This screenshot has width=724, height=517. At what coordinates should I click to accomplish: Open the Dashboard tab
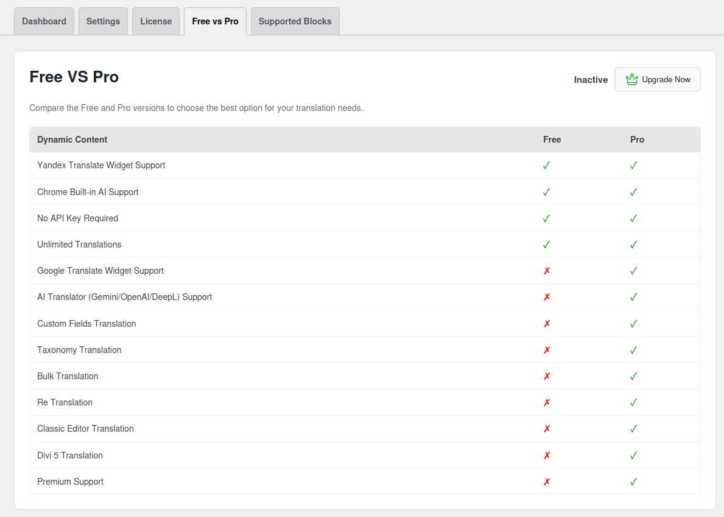(x=44, y=21)
